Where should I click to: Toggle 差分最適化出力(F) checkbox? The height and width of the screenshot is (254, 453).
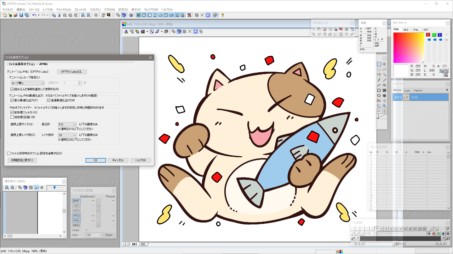(12, 100)
